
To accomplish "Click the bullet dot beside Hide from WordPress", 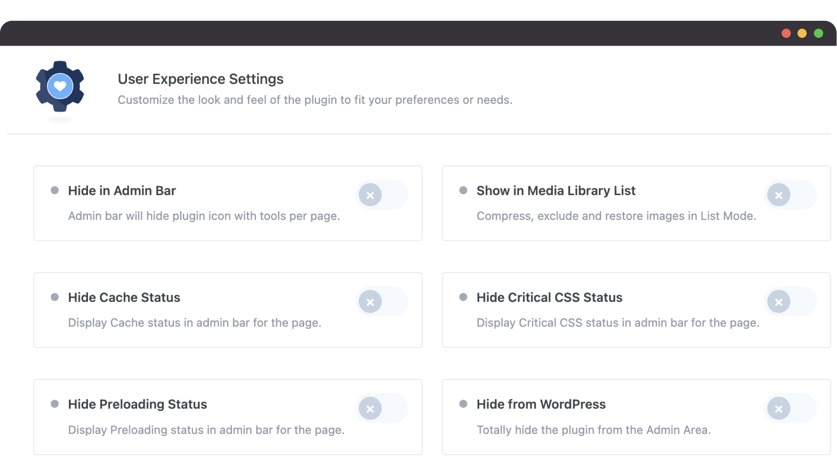I will click(463, 404).
